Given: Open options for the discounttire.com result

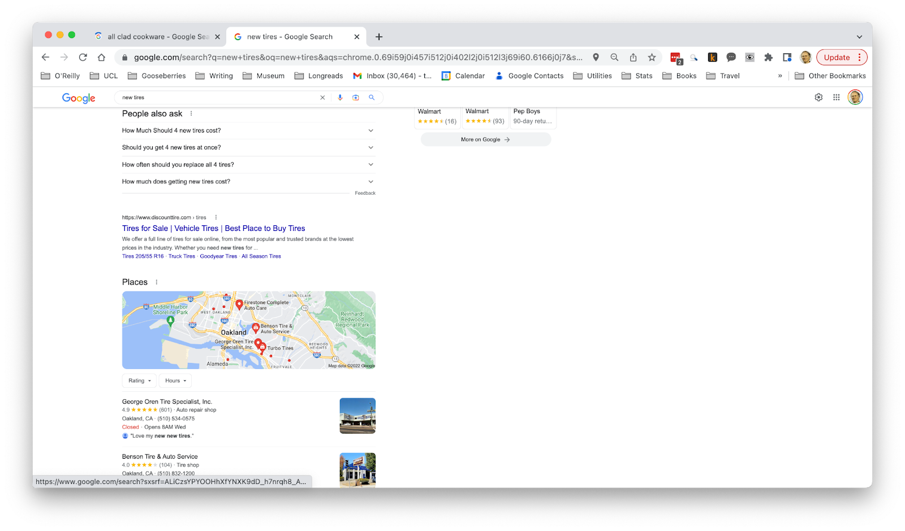Looking at the screenshot, I should coord(216,217).
